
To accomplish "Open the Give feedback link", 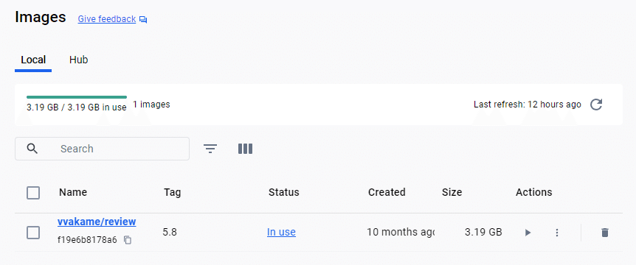I will pos(107,19).
